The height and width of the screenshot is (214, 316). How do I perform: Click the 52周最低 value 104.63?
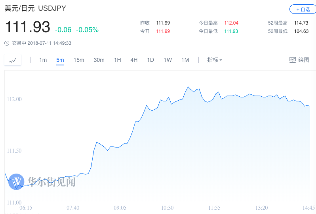[301, 31]
